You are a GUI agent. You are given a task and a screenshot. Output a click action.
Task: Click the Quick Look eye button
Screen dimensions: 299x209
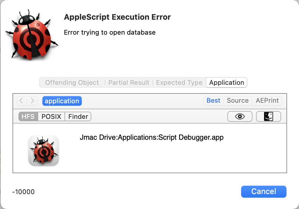click(240, 116)
